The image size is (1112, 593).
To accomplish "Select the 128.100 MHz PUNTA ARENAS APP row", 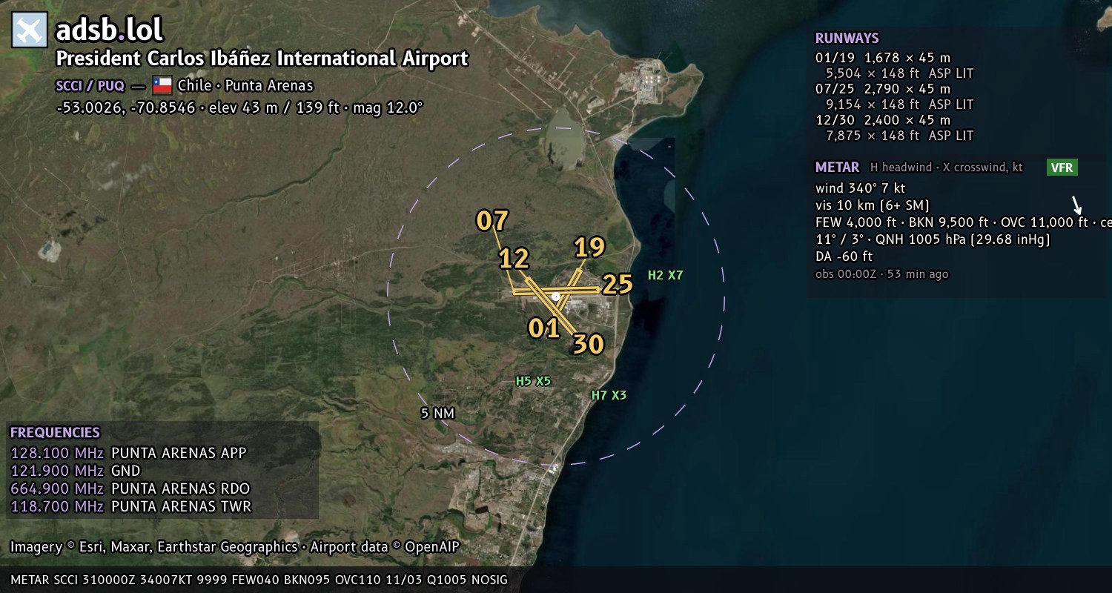I will point(128,453).
